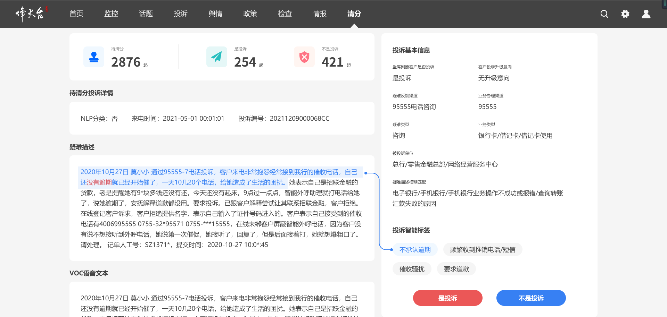
Task: Click the search magnifier icon
Action: tap(604, 14)
